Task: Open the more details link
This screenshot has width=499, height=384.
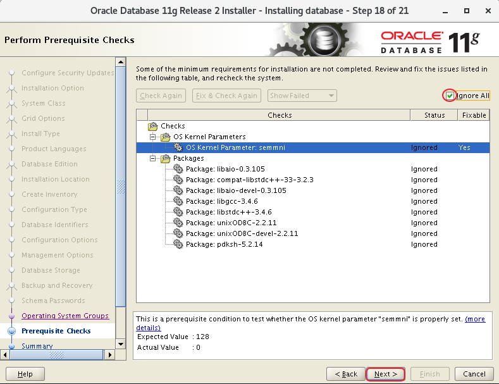Action: point(475,319)
